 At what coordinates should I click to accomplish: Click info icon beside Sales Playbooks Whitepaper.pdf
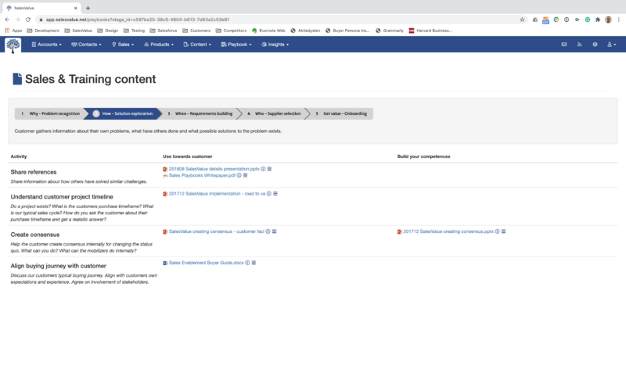click(x=239, y=175)
